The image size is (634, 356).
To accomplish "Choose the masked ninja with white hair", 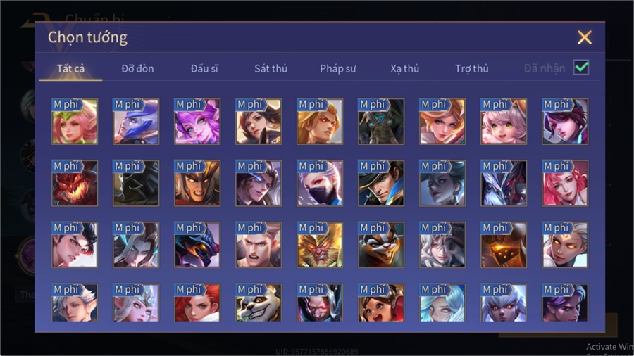I will (x=319, y=183).
